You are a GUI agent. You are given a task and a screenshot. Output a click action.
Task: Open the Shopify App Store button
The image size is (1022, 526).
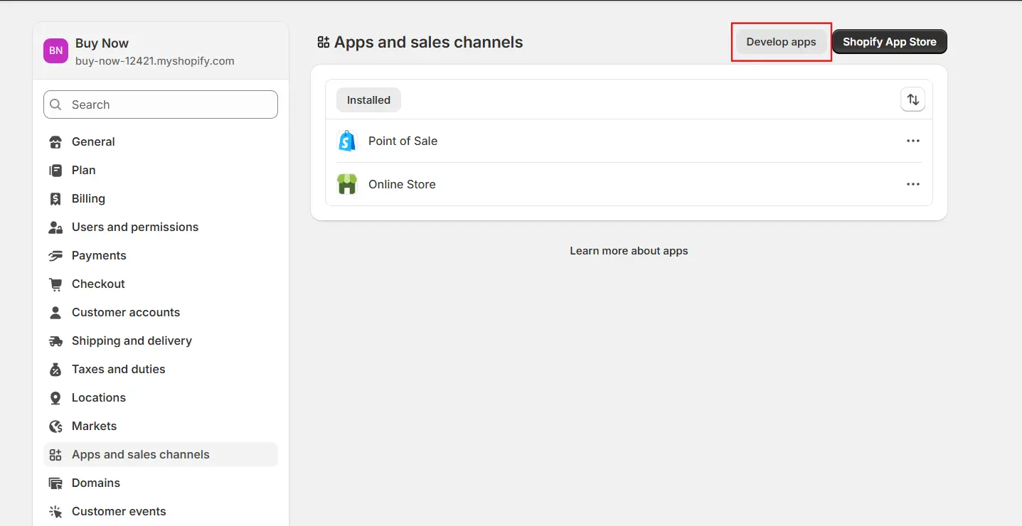point(889,42)
